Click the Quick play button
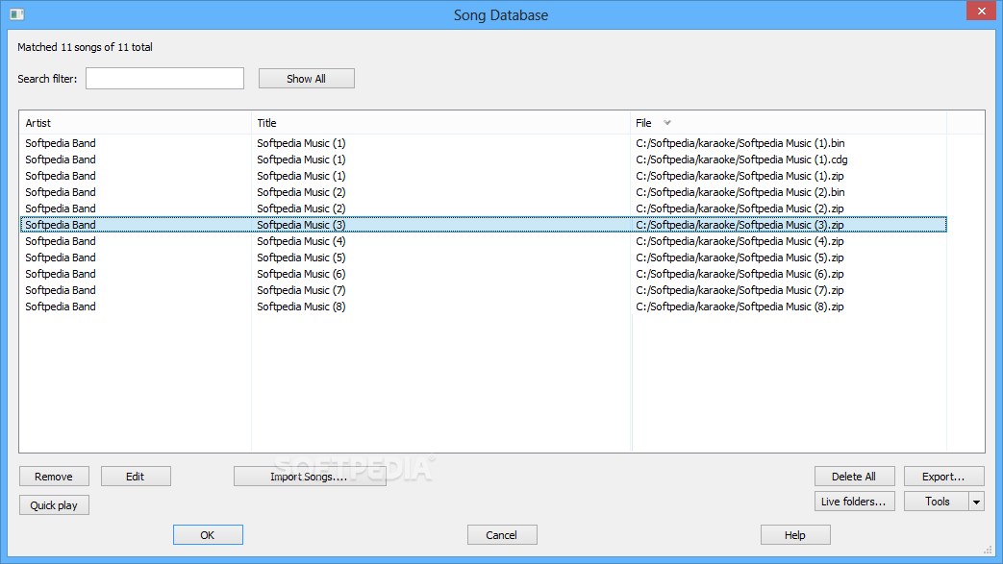 pyautogui.click(x=54, y=505)
